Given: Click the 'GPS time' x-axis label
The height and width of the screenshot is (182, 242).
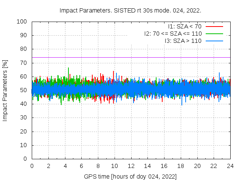Looking at the screenshot, I should pyautogui.click(x=130, y=177).
